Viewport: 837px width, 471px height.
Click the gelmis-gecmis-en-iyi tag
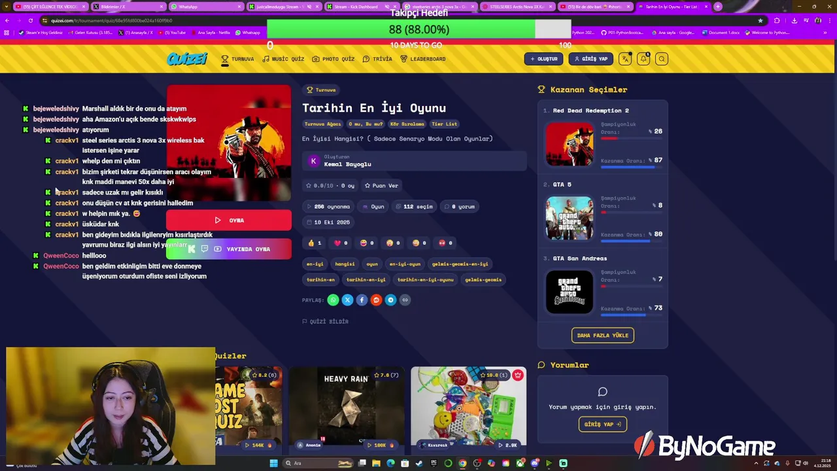[460, 264]
